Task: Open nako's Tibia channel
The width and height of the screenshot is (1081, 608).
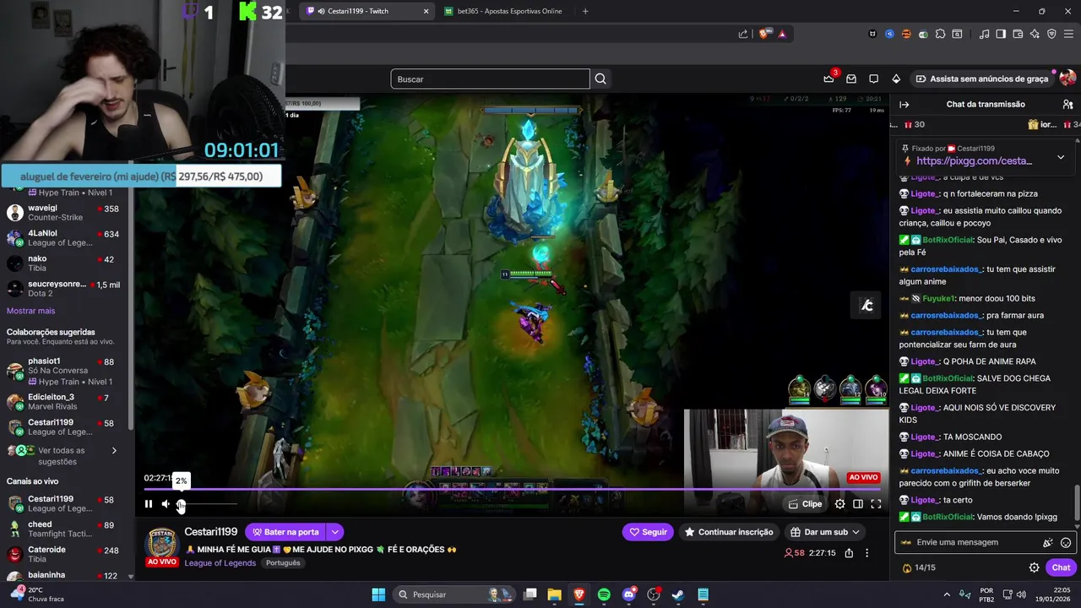Action: 63,263
